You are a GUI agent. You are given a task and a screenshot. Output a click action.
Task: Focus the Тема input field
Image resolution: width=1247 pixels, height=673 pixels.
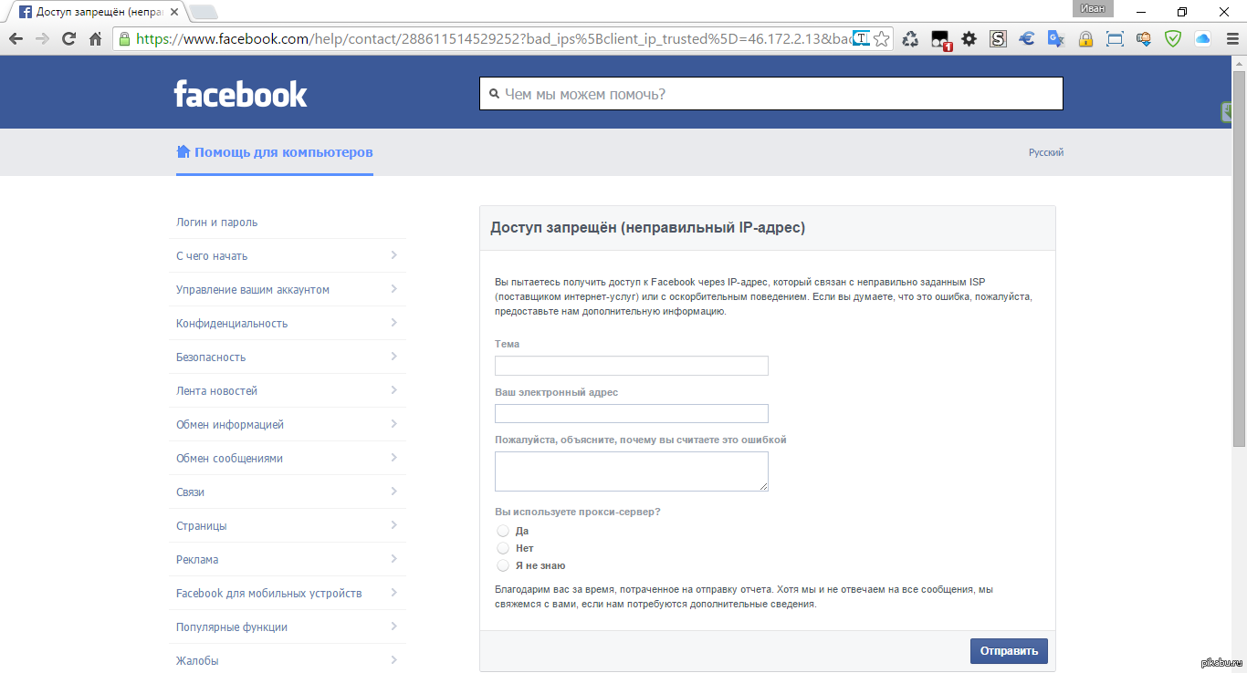632,366
